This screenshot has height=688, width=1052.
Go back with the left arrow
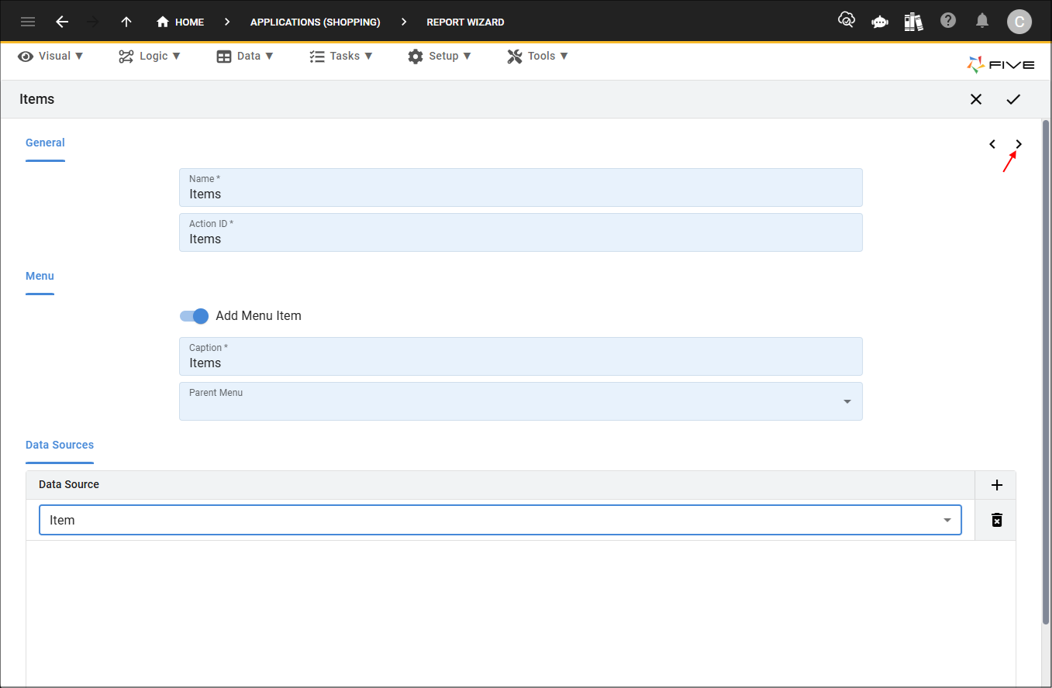click(x=62, y=22)
